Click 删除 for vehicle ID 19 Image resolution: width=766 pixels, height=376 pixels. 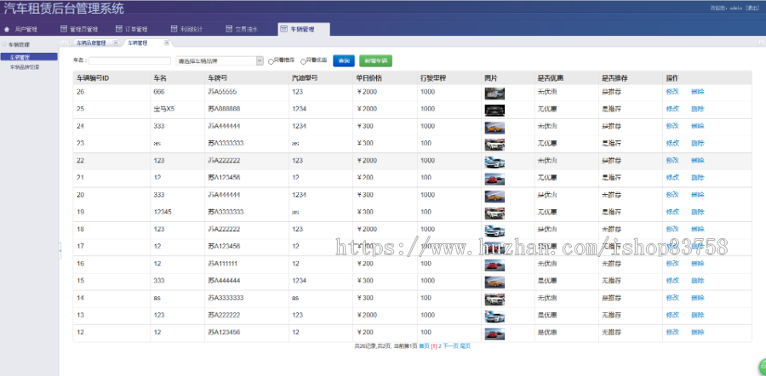(x=698, y=212)
